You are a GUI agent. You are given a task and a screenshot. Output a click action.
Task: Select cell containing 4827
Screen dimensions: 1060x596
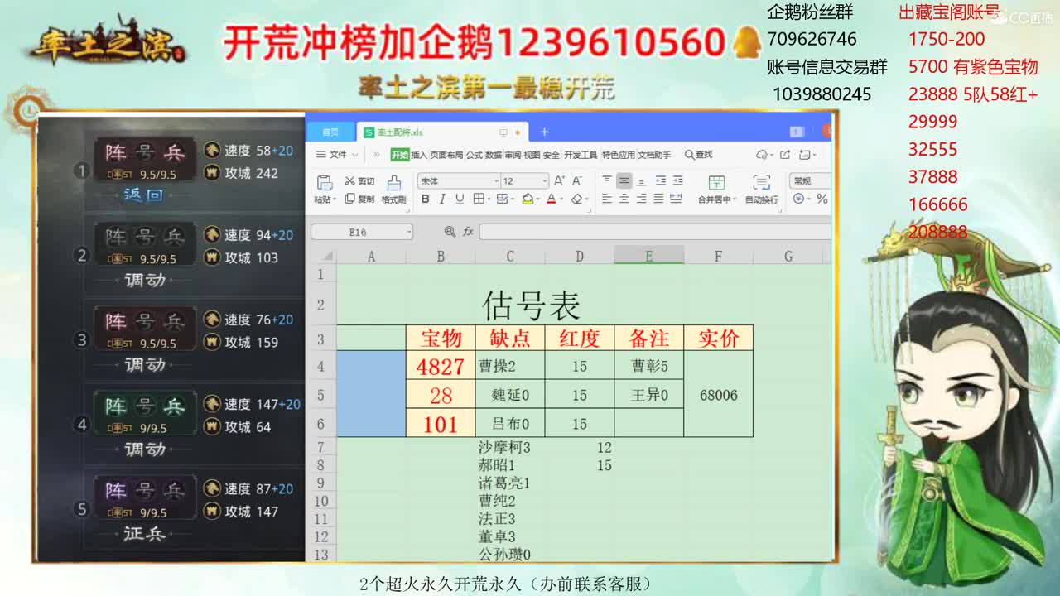click(x=441, y=366)
